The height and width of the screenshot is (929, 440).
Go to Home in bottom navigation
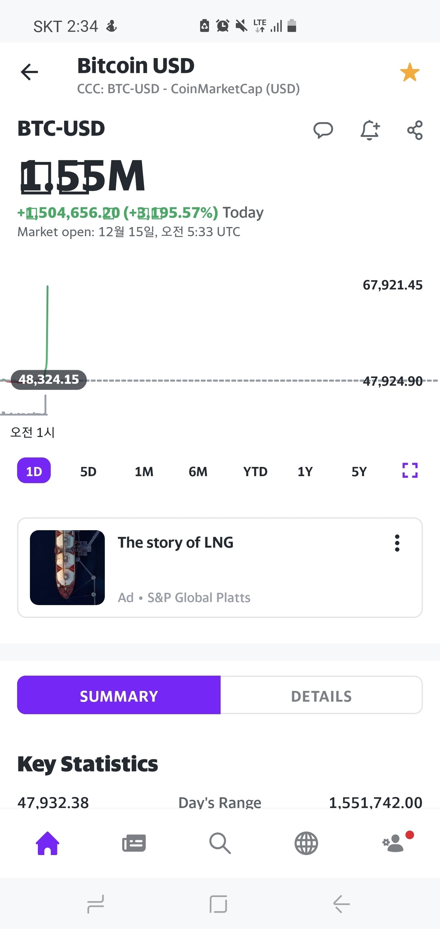pyautogui.click(x=47, y=843)
